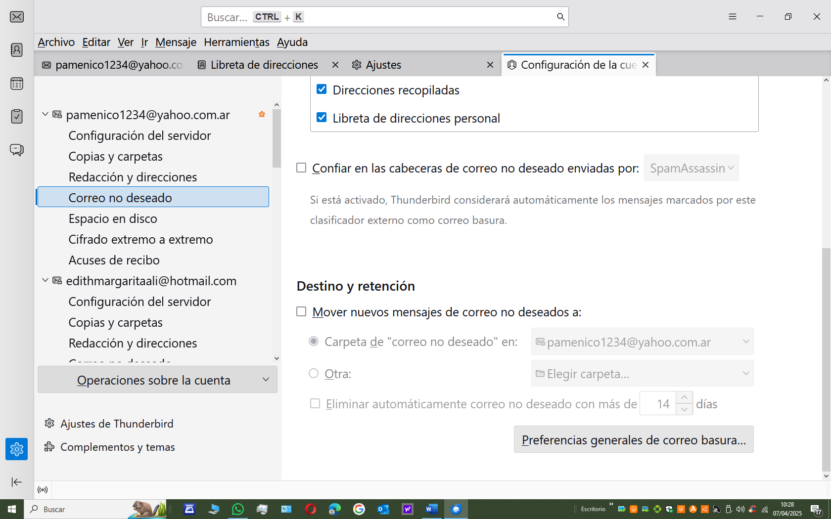Viewport: 831px width, 519px height.
Task: Close the Configuración de la cuenta tab
Action: (x=646, y=65)
